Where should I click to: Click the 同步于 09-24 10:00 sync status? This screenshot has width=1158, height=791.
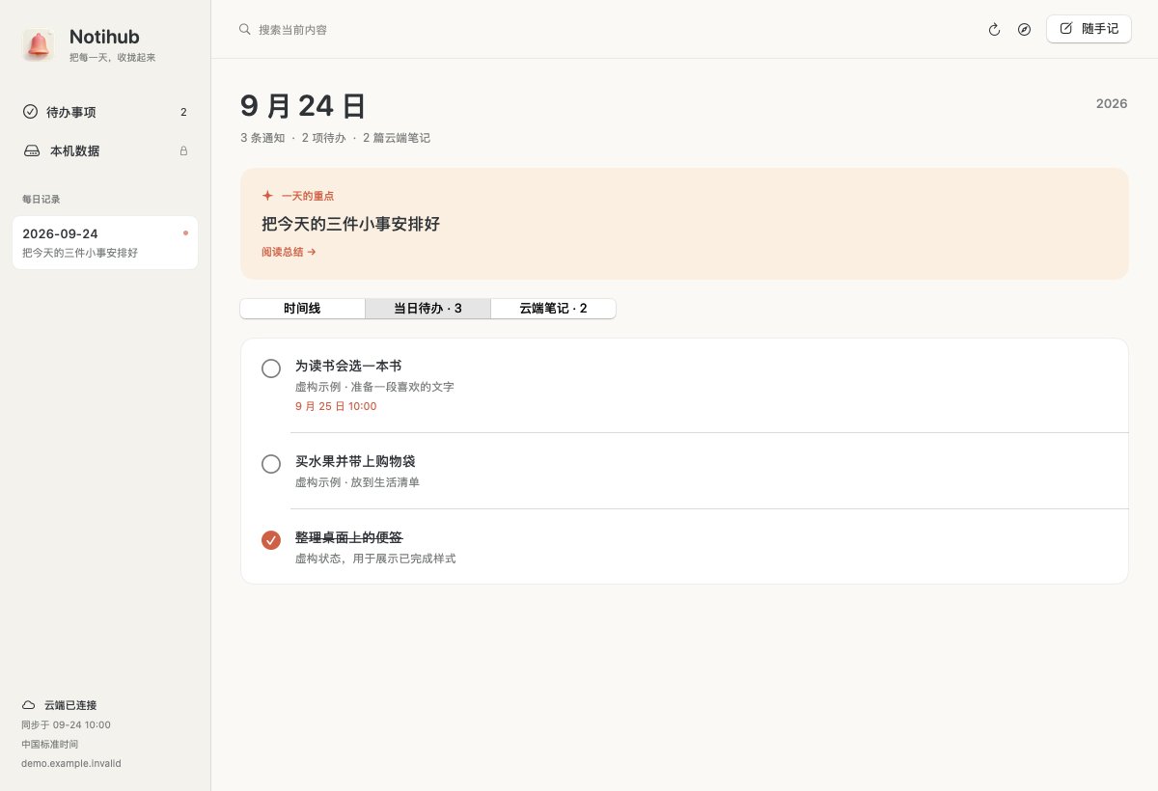coord(66,724)
